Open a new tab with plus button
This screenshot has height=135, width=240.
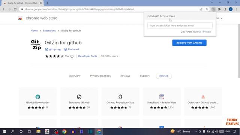coord(47,3)
